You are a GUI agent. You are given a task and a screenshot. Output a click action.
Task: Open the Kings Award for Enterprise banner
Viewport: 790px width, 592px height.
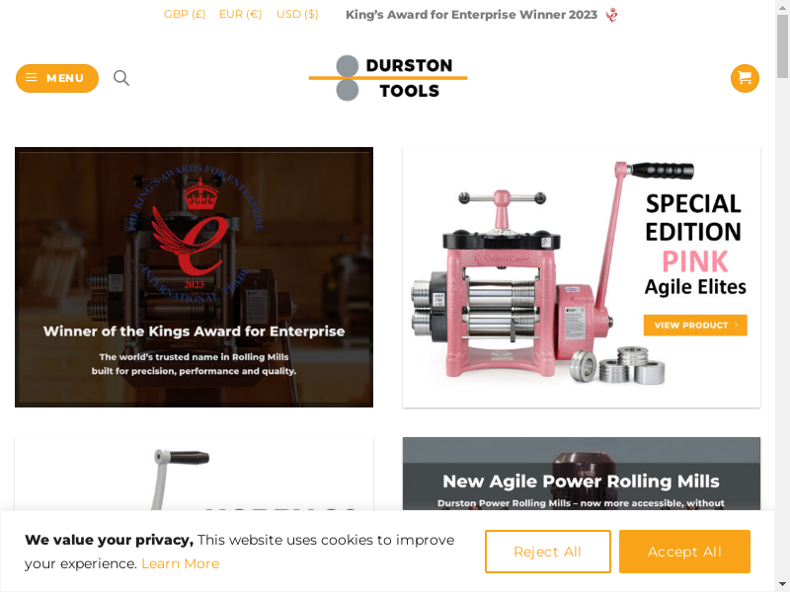tap(194, 277)
